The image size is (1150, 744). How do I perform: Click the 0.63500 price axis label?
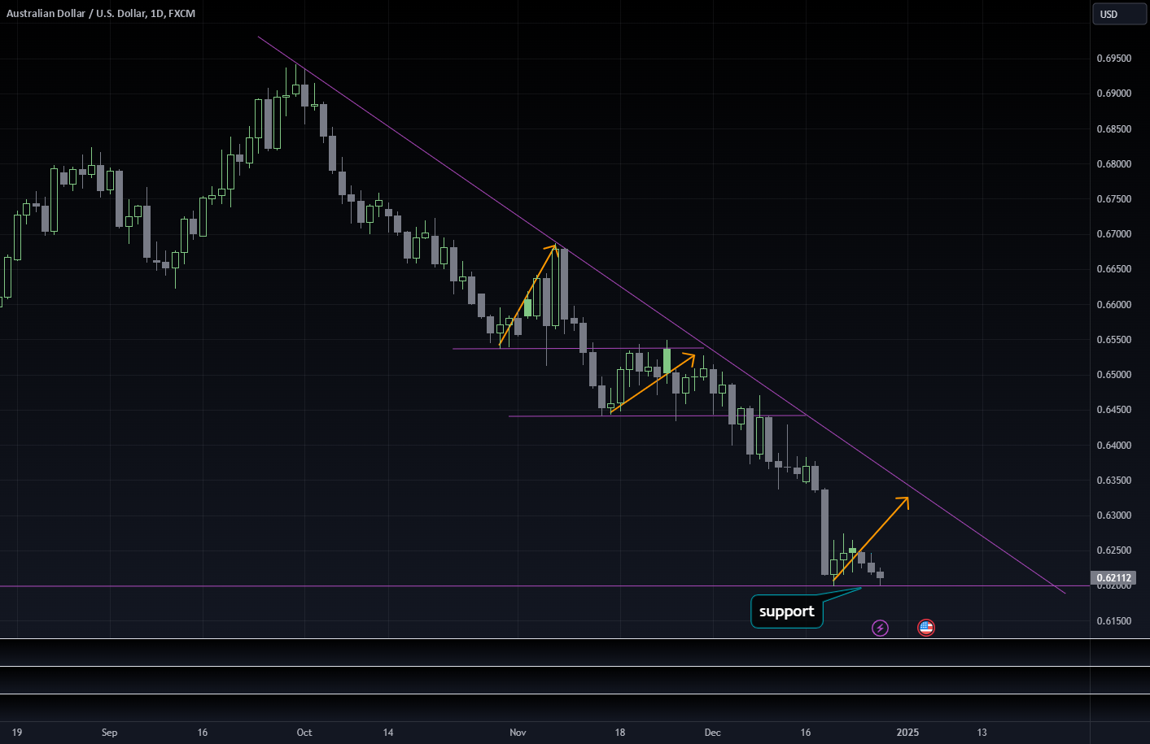[1113, 481]
